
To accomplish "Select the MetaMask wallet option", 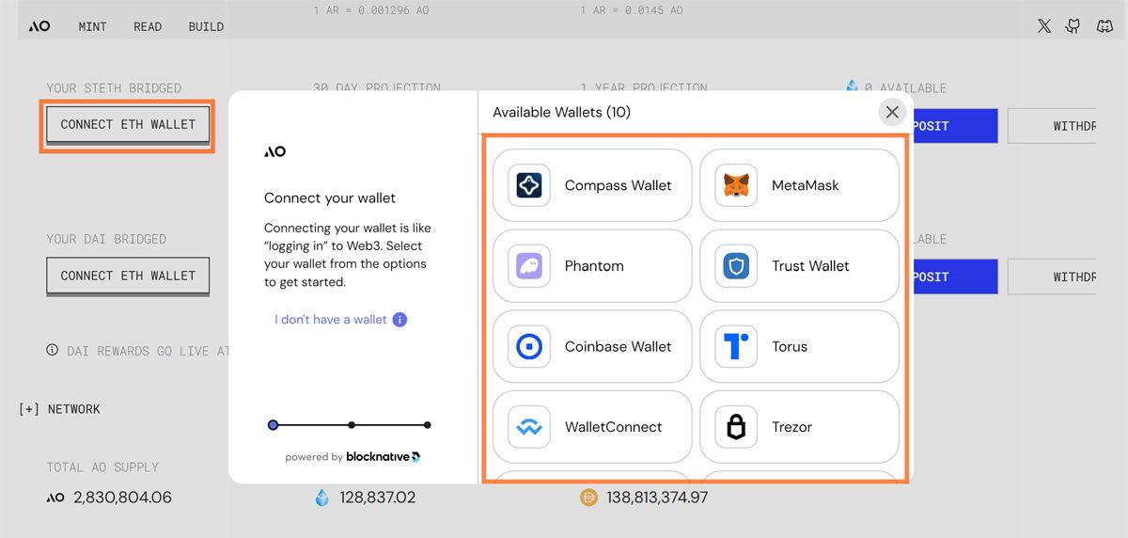I will click(800, 185).
